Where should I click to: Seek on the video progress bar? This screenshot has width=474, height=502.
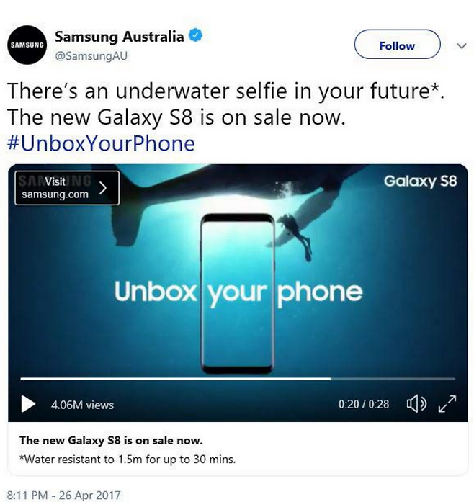[x=238, y=379]
